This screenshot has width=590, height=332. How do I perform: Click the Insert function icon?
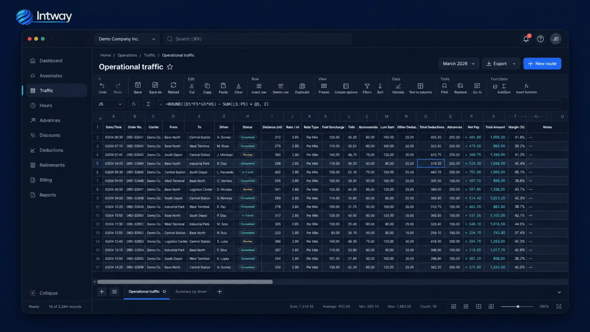pos(526,86)
